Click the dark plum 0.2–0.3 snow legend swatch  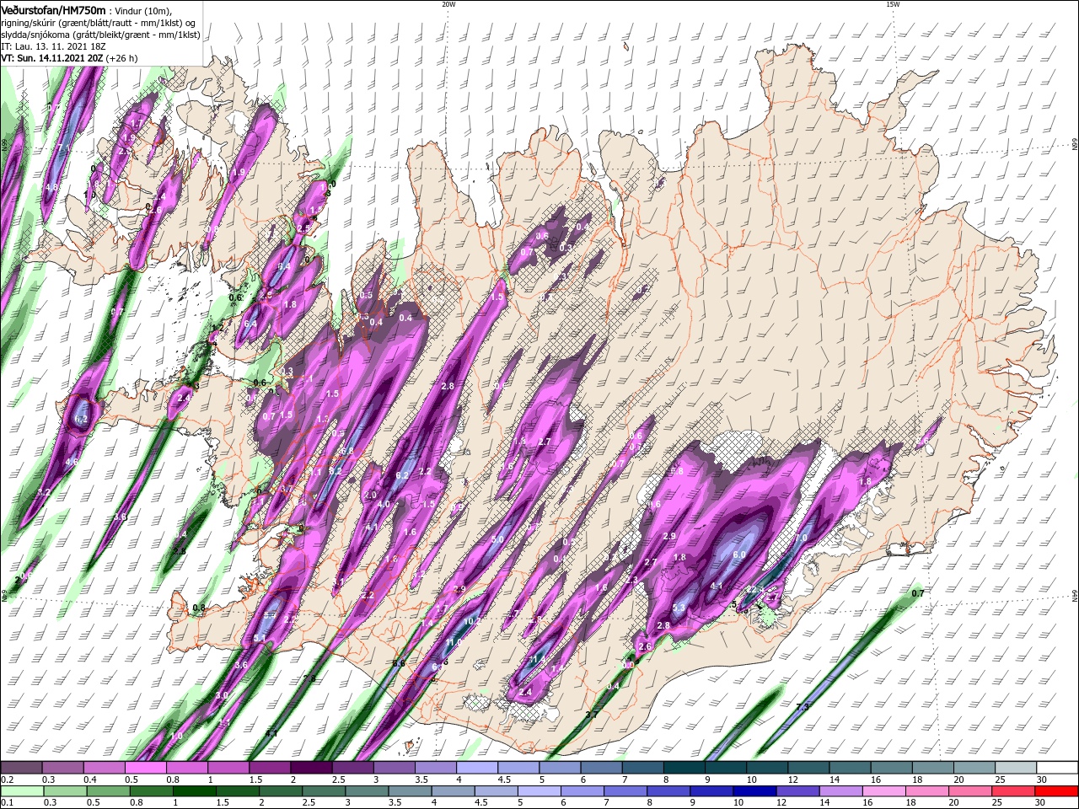[x=21, y=768]
